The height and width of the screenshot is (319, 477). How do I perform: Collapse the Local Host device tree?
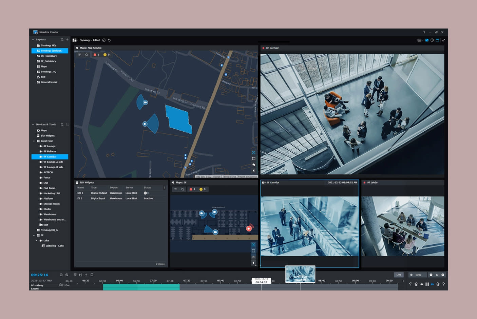(x=34, y=141)
